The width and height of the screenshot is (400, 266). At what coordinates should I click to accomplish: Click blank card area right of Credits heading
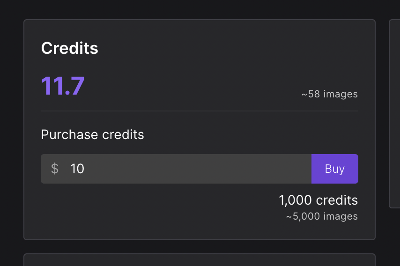[234, 48]
